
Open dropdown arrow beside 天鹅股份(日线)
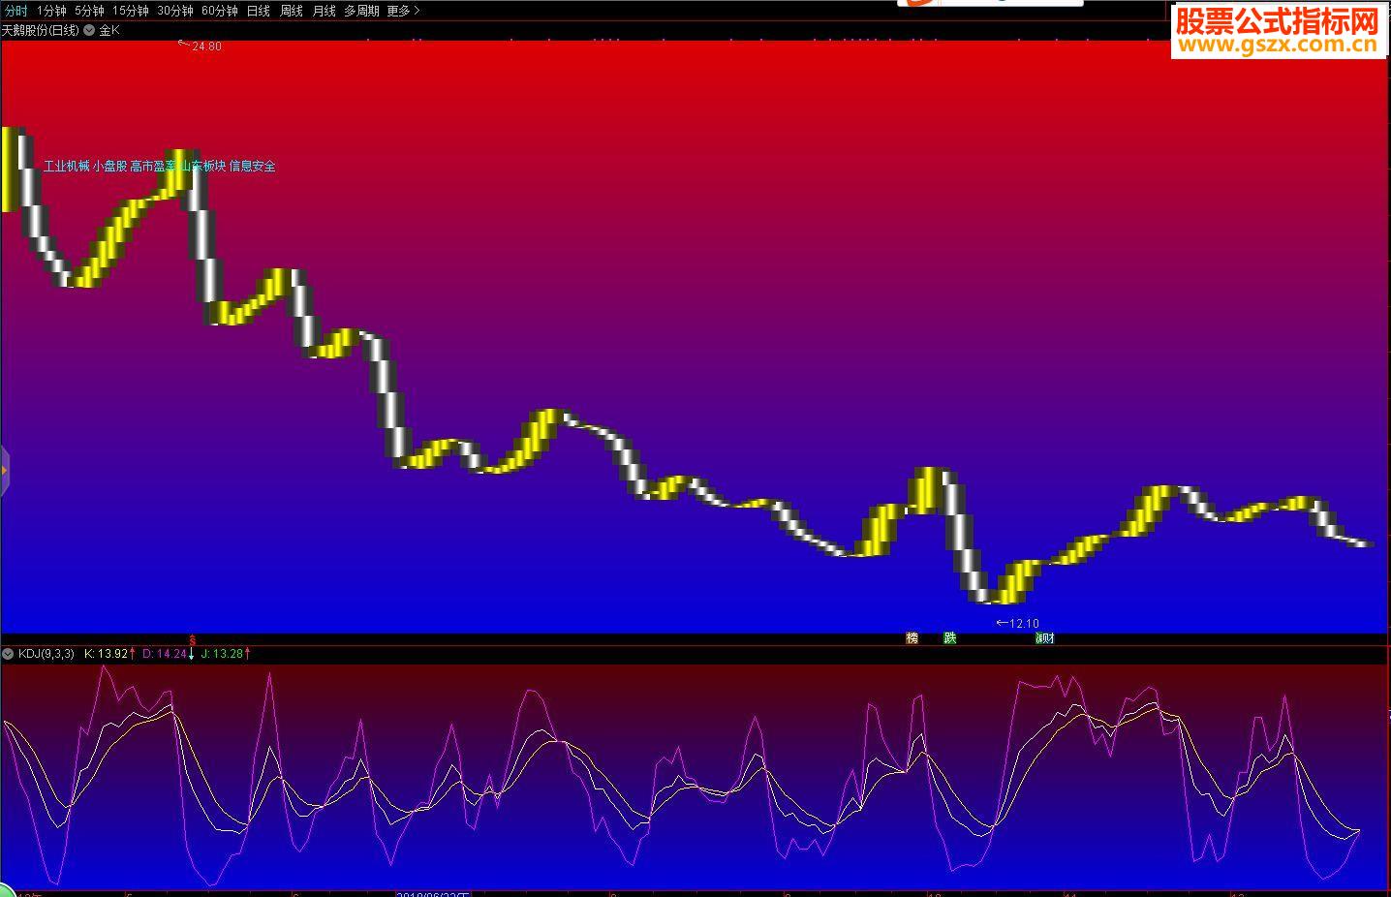pos(89,30)
